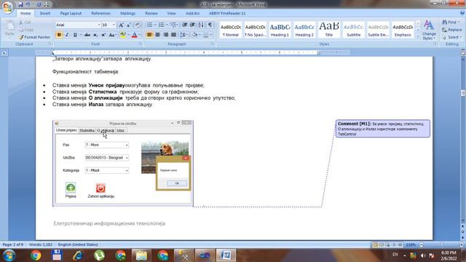Click the Replace command
This screenshot has height=262, width=466.
pos(451,30)
